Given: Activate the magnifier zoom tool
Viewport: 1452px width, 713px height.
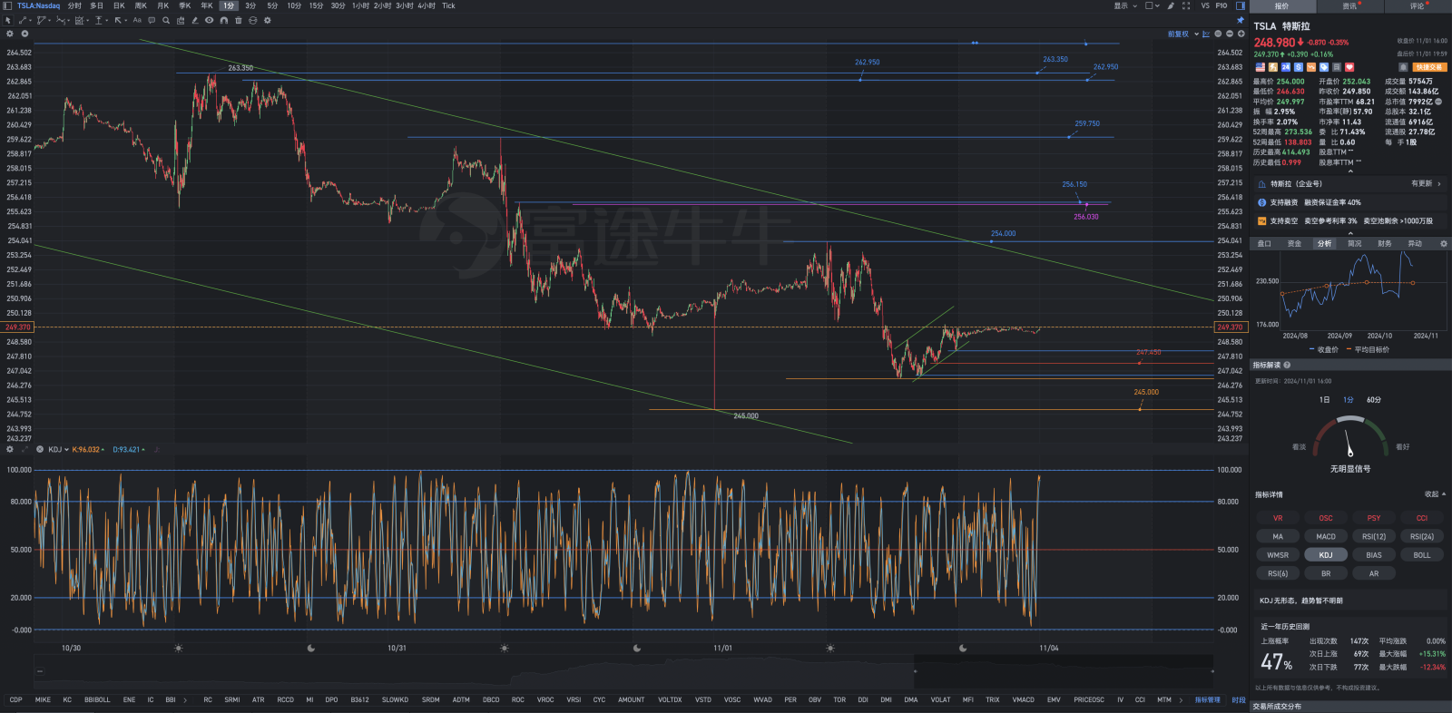Looking at the screenshot, I should tap(166, 20).
